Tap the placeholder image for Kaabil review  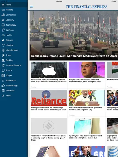pos(49,126)
